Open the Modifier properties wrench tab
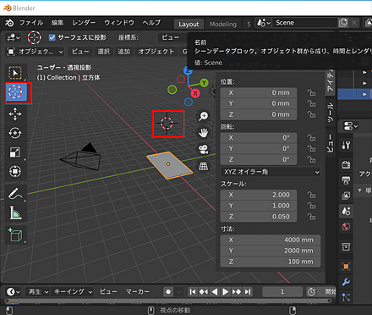Image resolution: width=372 pixels, height=315 pixels. tap(346, 281)
